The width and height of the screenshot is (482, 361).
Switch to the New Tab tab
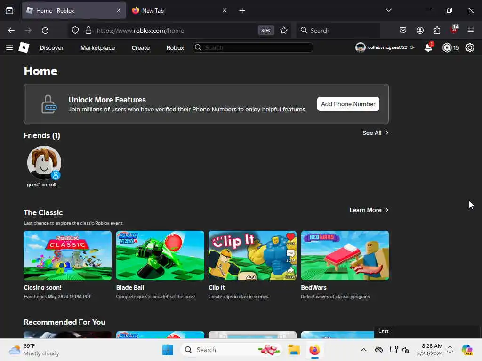[x=180, y=11]
